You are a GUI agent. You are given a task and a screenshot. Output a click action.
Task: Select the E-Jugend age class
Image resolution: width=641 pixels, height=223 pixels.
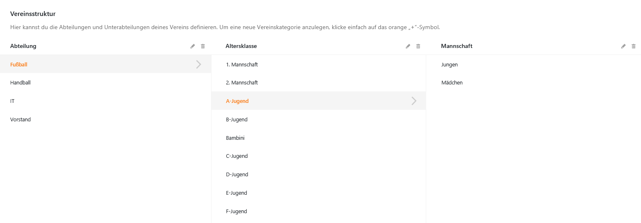319,193
